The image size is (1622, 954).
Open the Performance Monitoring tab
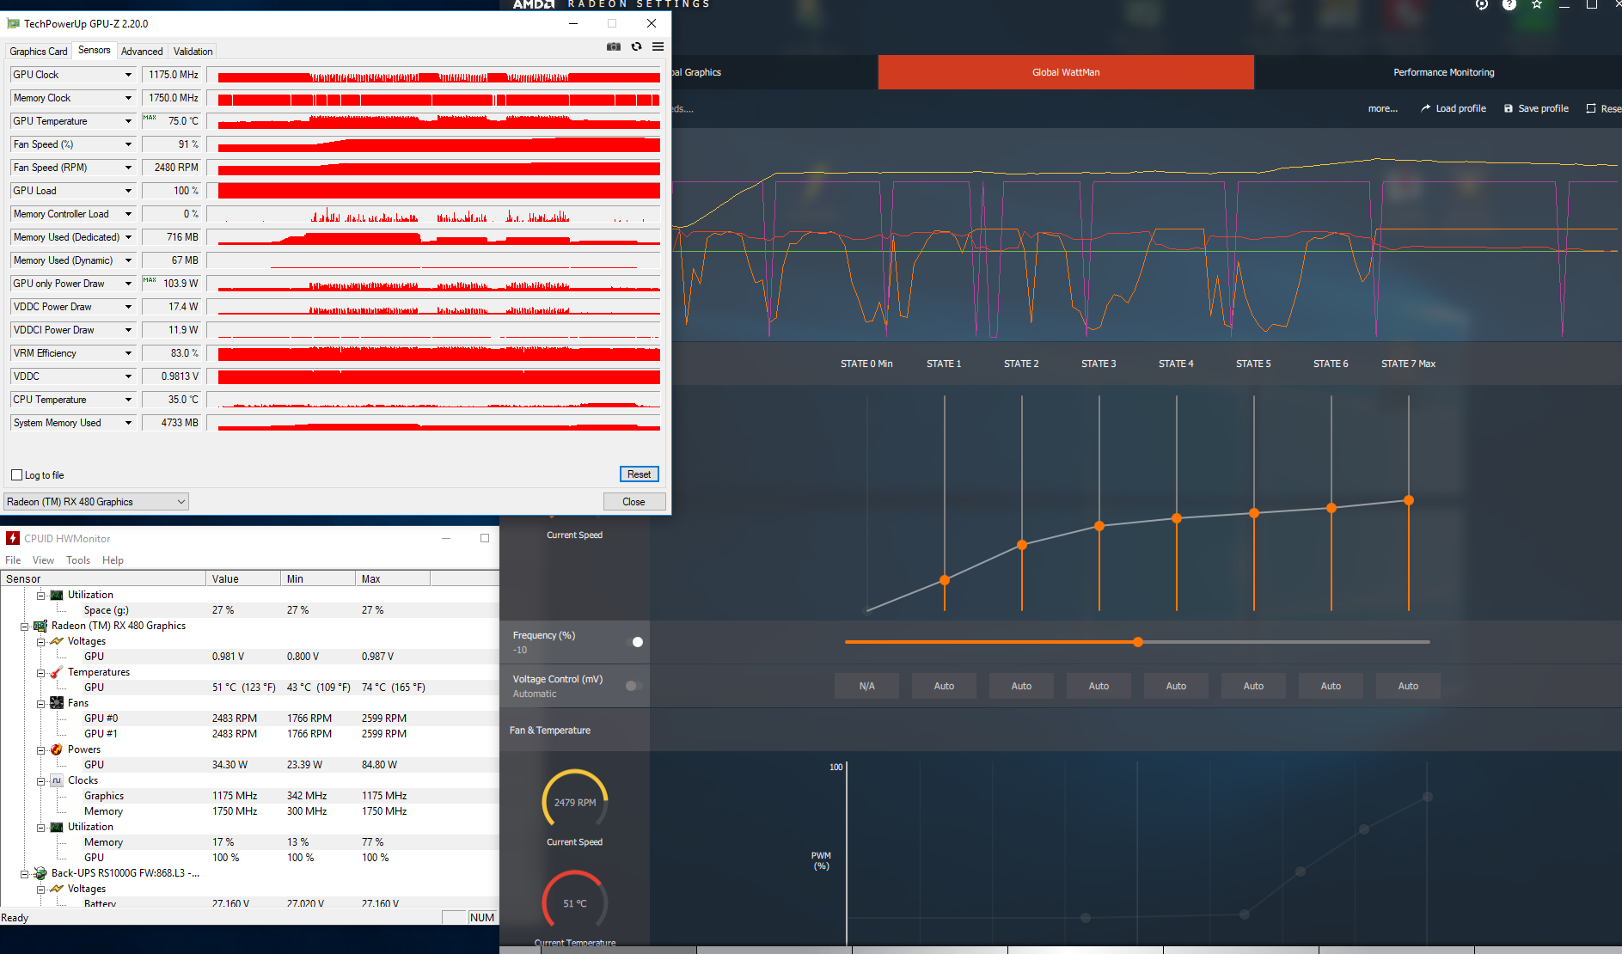point(1443,72)
